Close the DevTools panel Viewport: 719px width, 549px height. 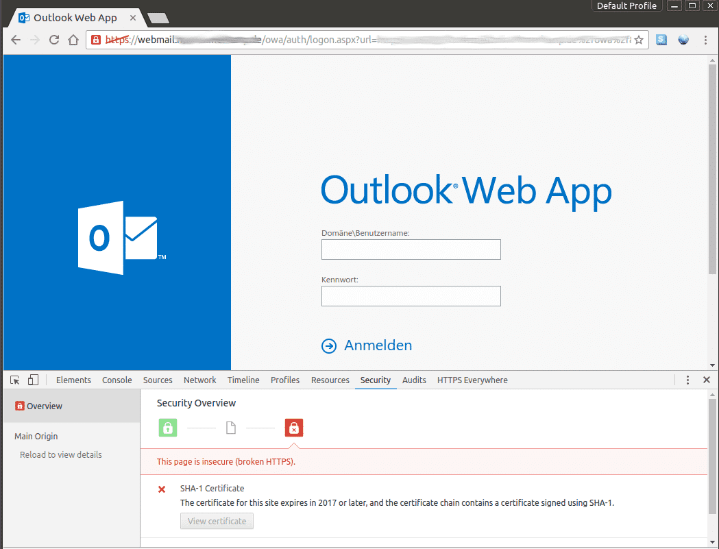[x=707, y=380]
